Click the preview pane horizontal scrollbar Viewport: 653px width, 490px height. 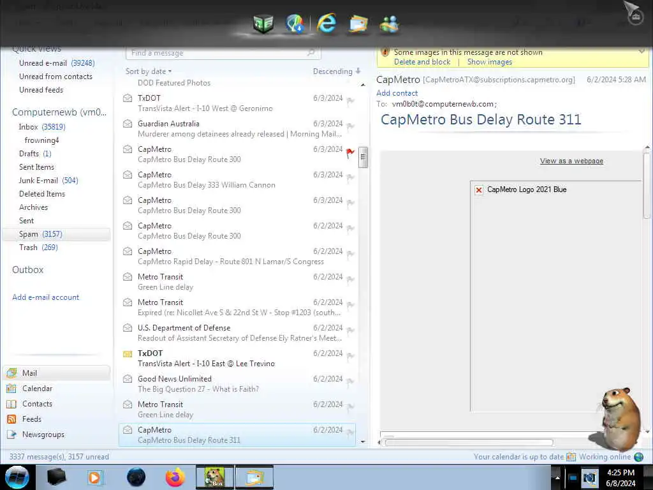point(469,443)
